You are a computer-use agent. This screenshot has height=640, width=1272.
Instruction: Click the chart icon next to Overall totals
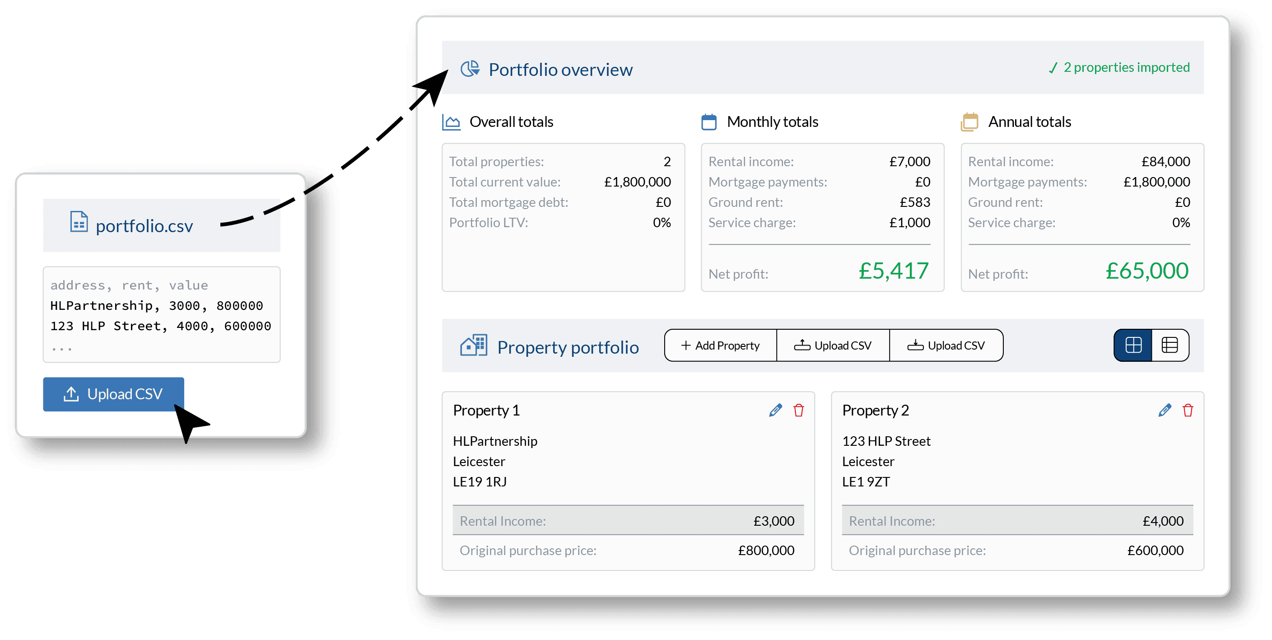click(452, 121)
